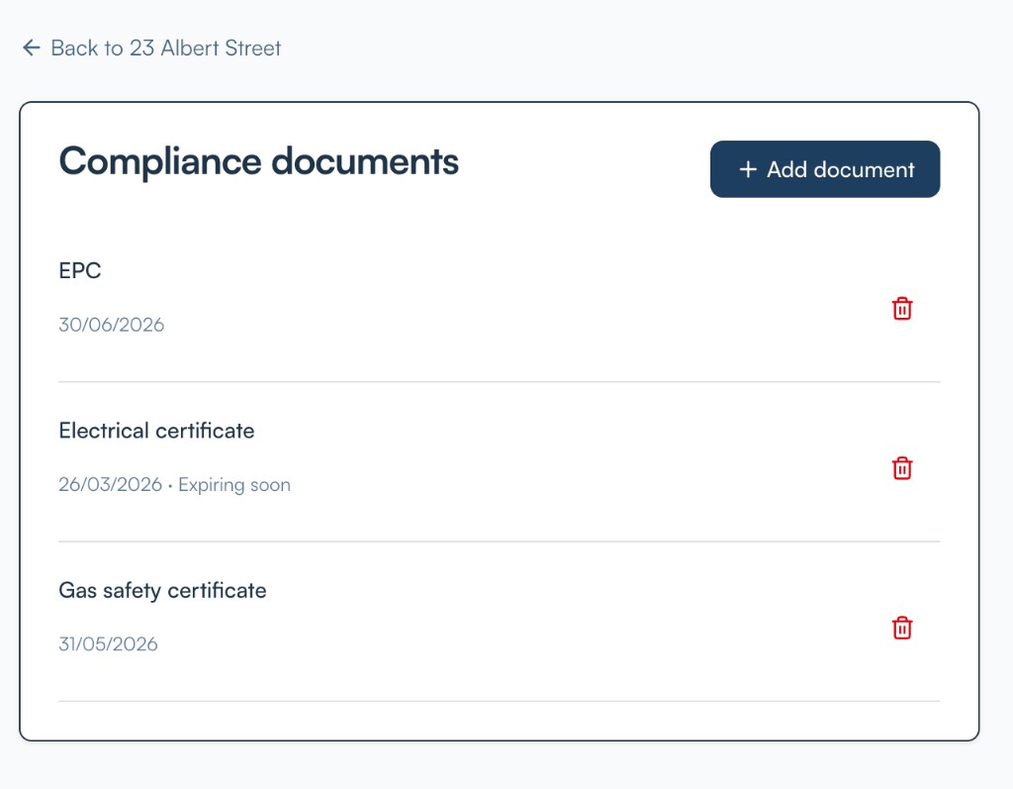Click the Expiring soon status label
Image resolution: width=1013 pixels, height=789 pixels.
tap(234, 485)
